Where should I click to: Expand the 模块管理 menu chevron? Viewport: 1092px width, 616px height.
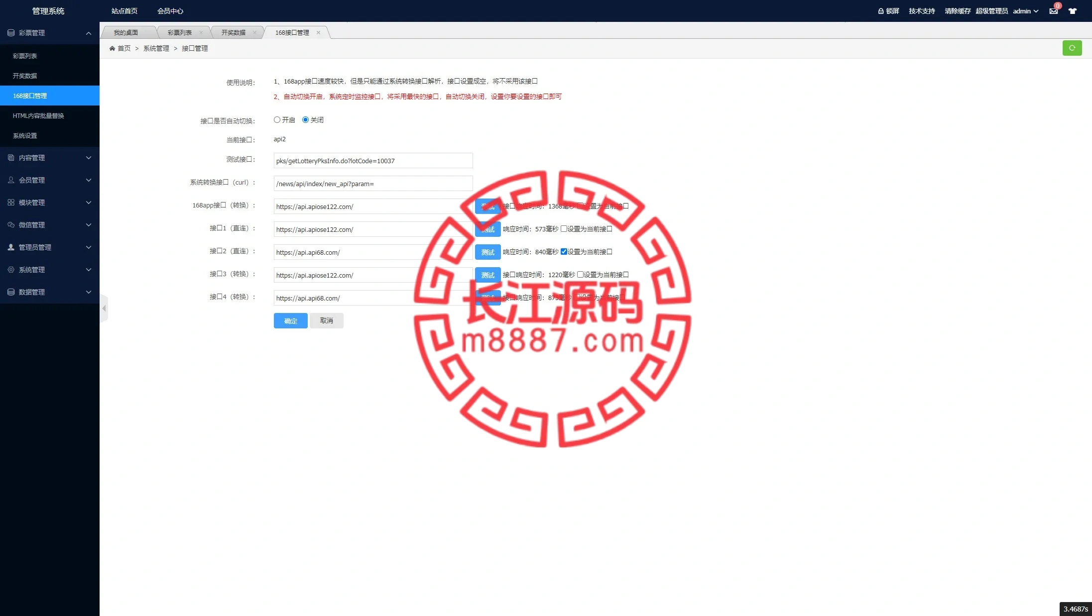pyautogui.click(x=89, y=203)
